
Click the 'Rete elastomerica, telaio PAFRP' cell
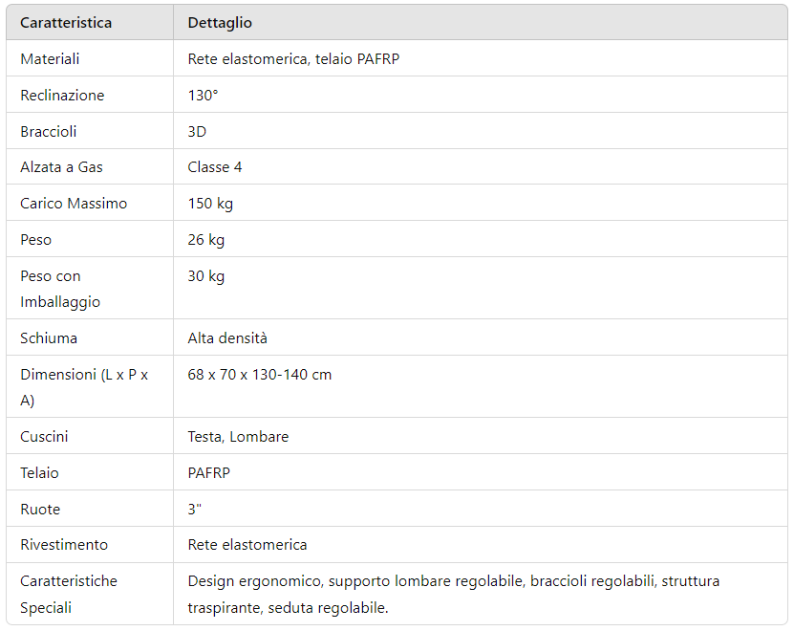293,58
